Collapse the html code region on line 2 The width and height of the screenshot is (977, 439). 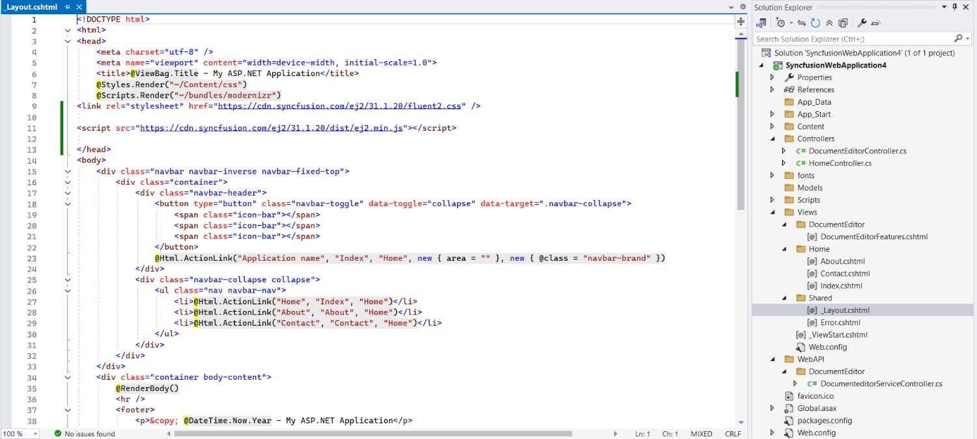[x=67, y=29]
